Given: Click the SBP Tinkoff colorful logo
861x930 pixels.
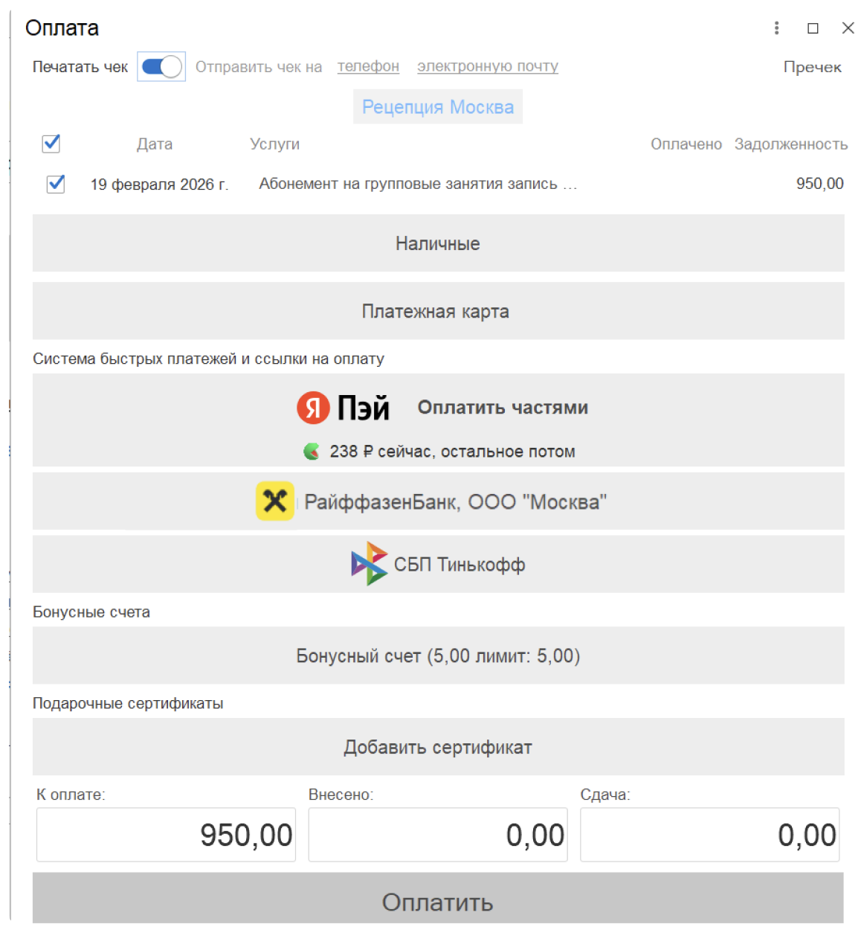Looking at the screenshot, I should pos(369,564).
